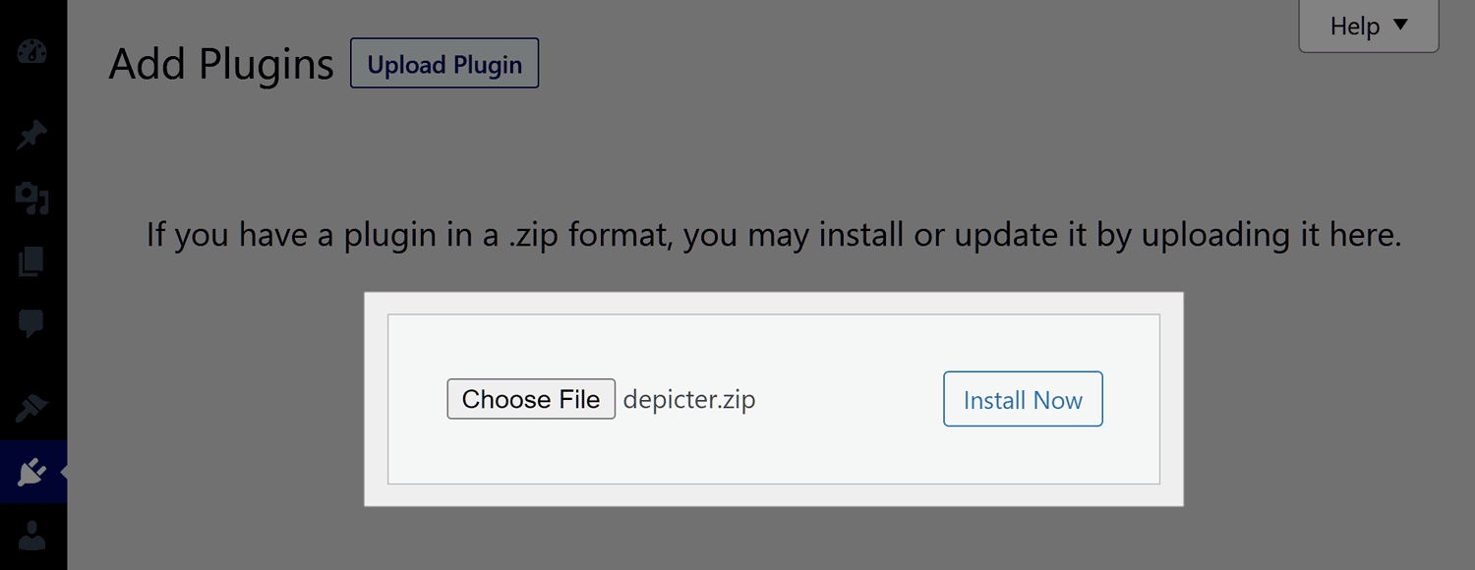
Task: Open Pages using the sidebar icon
Action: coord(31,261)
